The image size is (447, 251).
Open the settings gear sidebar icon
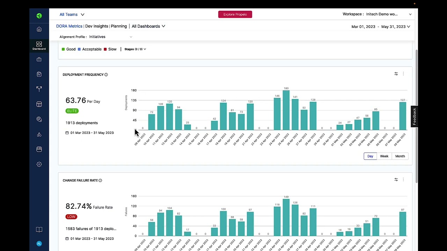tap(39, 164)
